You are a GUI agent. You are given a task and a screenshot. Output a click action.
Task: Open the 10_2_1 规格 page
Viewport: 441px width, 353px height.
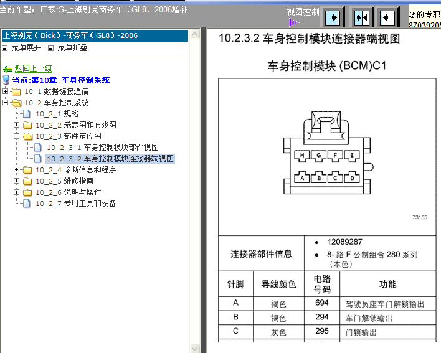(x=57, y=114)
